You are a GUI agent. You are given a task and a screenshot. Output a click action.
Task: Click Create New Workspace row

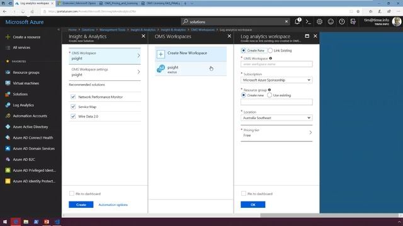pos(191,54)
